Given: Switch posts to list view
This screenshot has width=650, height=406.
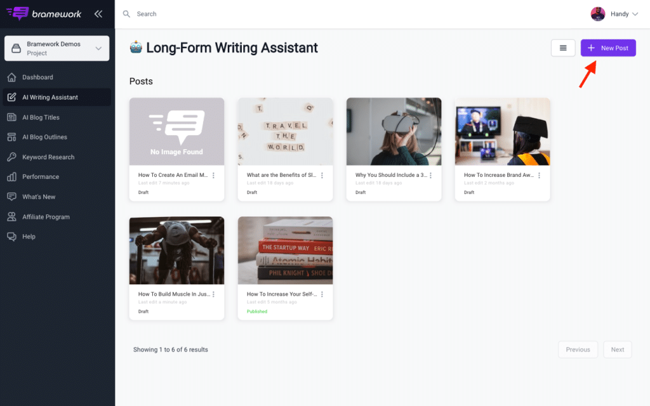Looking at the screenshot, I should tap(563, 48).
